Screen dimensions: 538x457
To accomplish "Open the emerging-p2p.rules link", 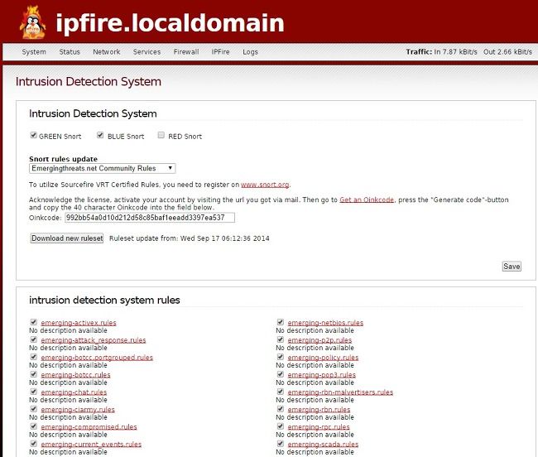I will pyautogui.click(x=319, y=340).
